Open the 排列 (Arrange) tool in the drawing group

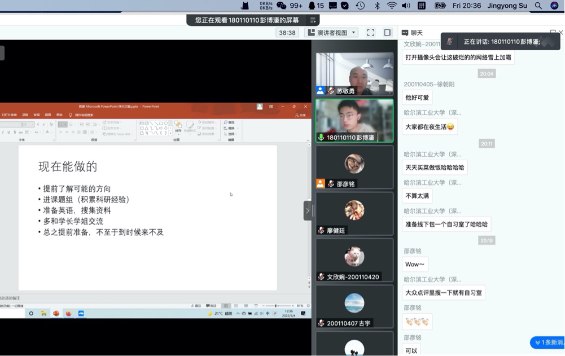178,125
